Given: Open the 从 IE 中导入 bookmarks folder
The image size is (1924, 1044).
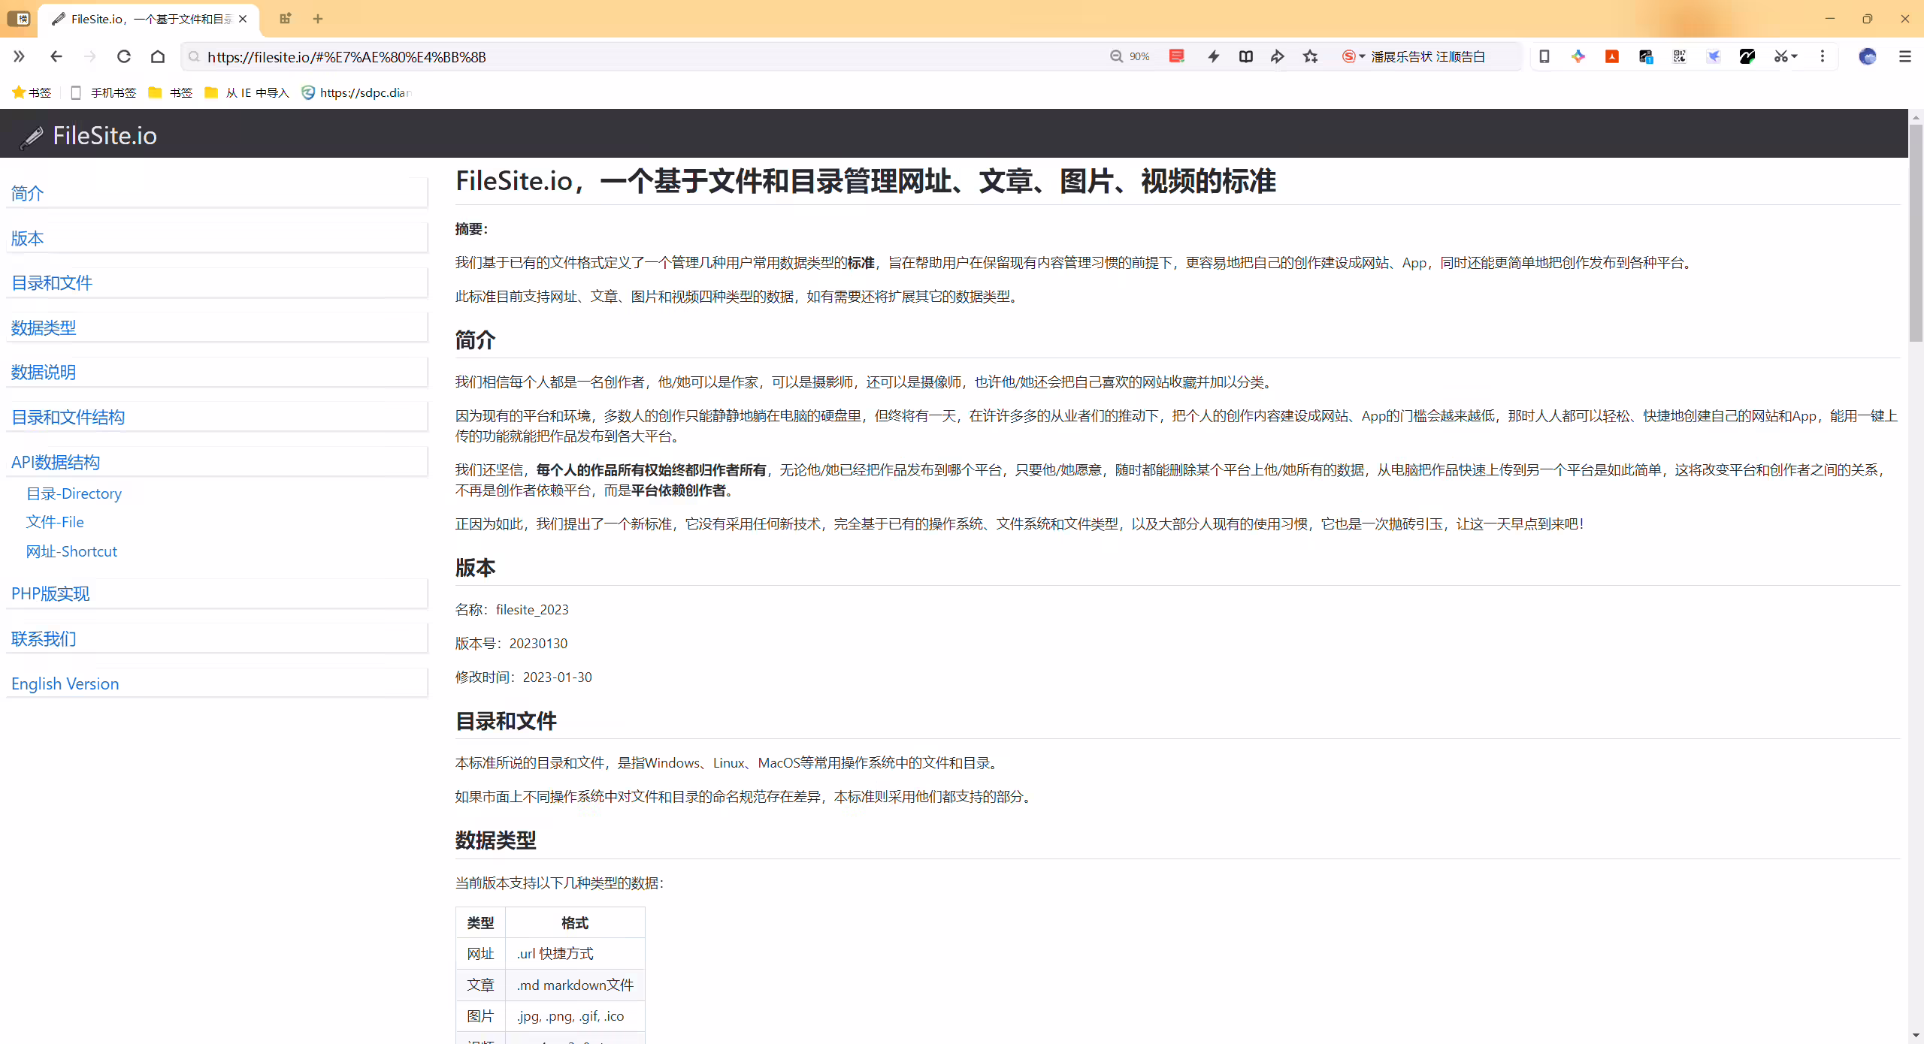Looking at the screenshot, I should click(x=247, y=92).
